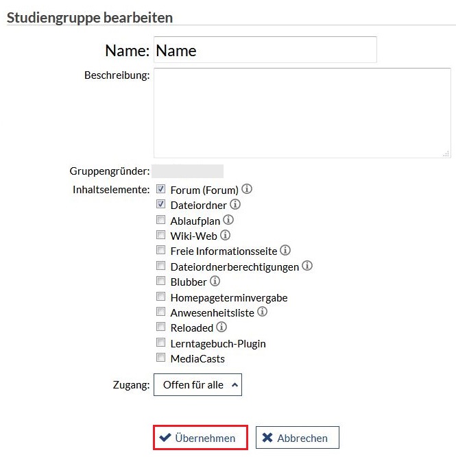Click info icon for Freie Informationsseite
The image size is (456, 457).
click(x=285, y=250)
